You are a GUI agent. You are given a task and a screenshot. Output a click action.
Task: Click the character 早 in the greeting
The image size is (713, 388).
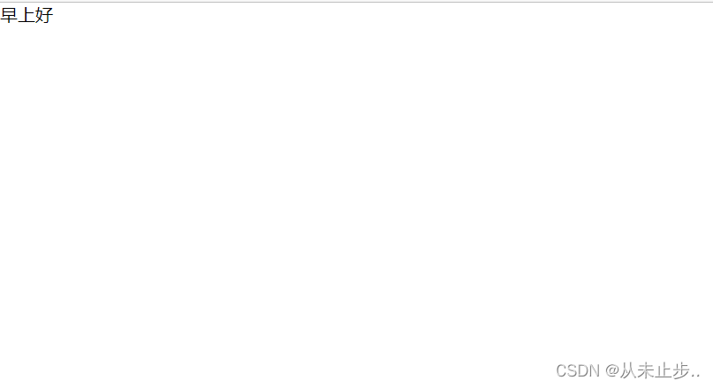(x=9, y=15)
